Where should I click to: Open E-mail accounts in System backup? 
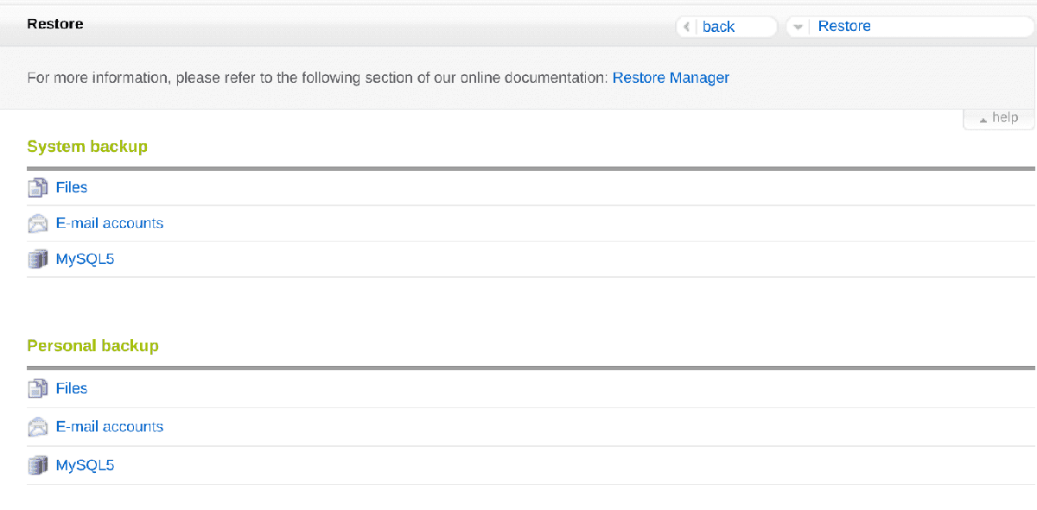pyautogui.click(x=110, y=223)
